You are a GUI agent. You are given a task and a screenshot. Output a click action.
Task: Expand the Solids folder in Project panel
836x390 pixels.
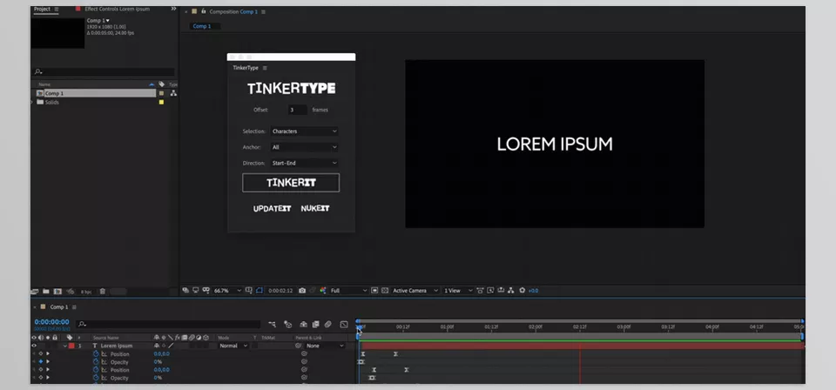point(32,102)
